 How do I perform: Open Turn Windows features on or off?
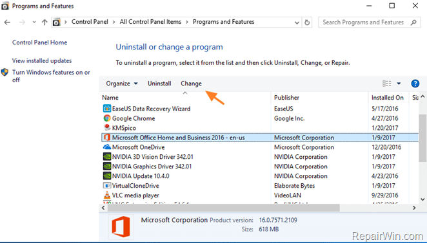click(x=51, y=76)
